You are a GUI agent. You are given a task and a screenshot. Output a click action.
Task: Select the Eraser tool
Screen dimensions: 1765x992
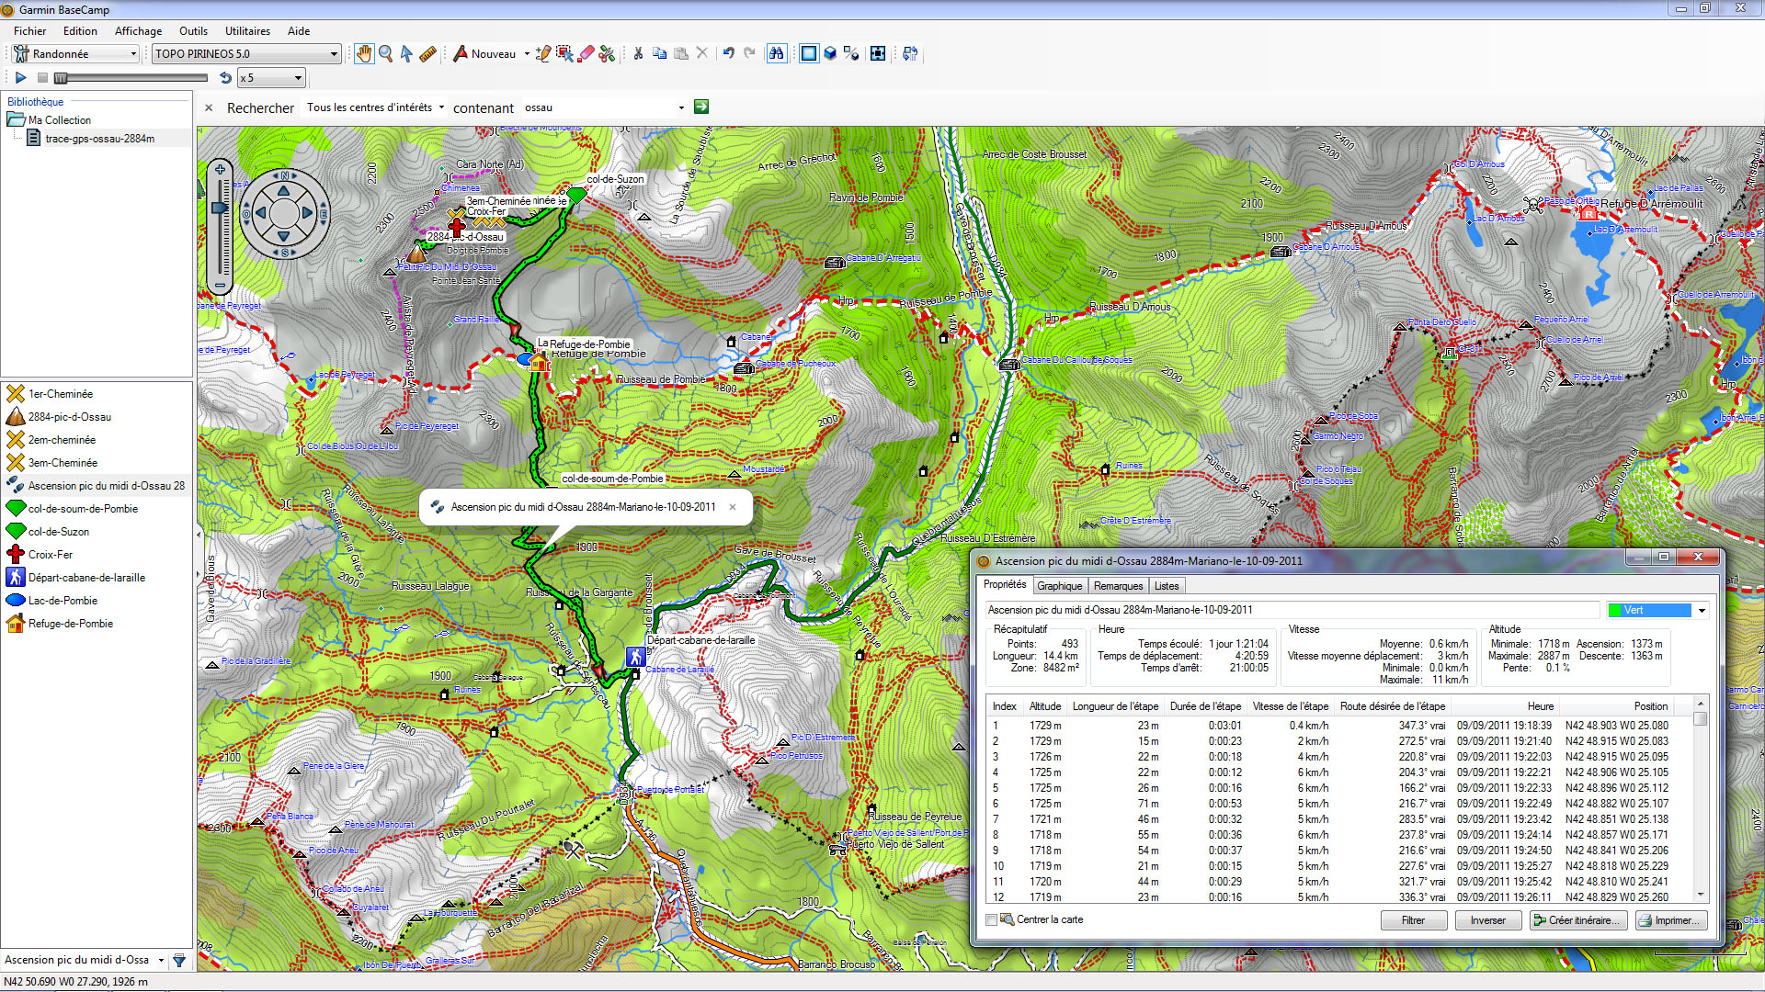click(586, 54)
